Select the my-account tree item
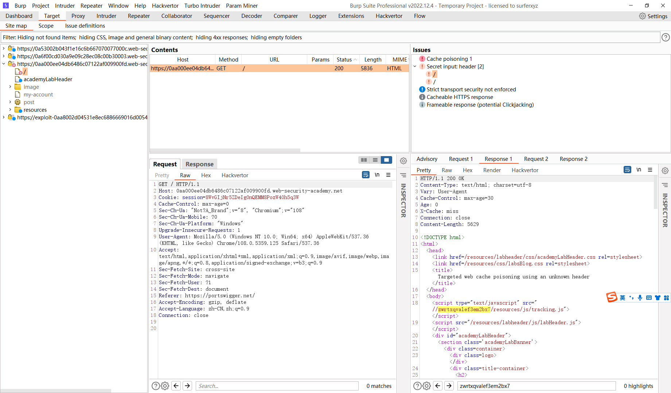The width and height of the screenshot is (671, 393). [38, 95]
